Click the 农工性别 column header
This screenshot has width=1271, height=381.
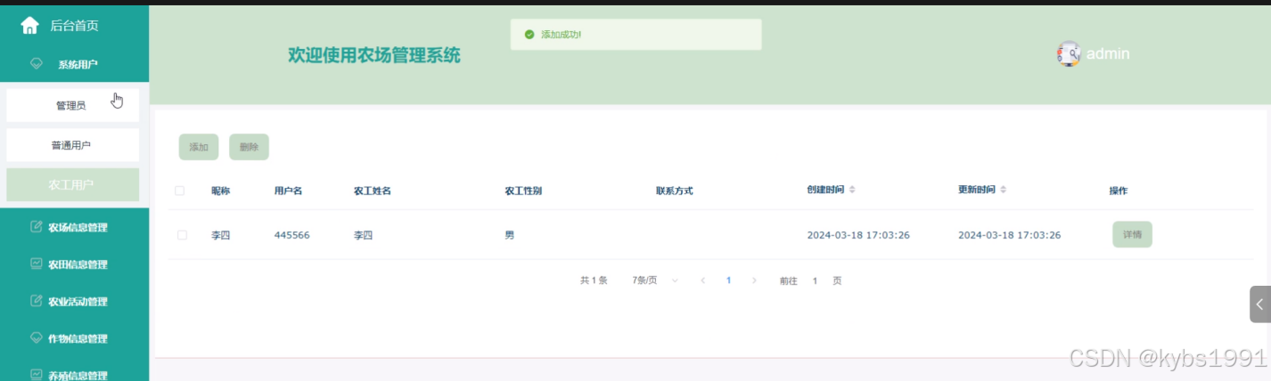[523, 190]
